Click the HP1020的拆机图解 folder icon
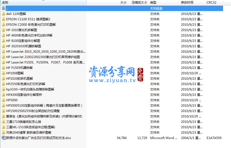 (x=3, y=78)
